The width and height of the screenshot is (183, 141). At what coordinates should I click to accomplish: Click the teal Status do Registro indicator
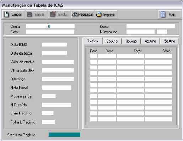click(x=64, y=135)
